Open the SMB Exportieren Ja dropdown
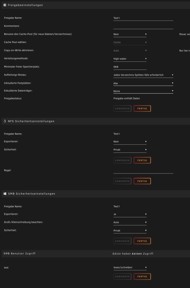 (130, 214)
